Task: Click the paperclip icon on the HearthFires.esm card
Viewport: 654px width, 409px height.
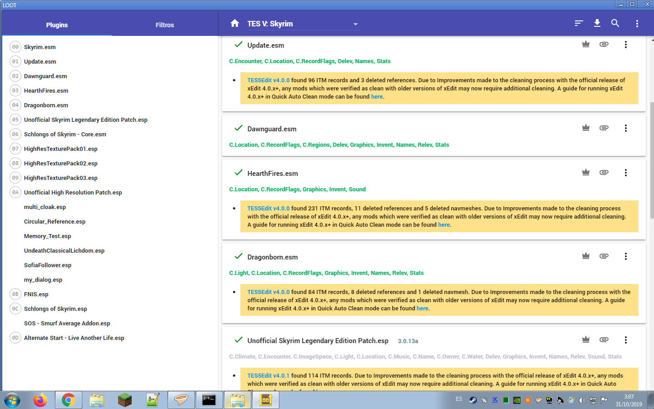Action: pos(604,173)
